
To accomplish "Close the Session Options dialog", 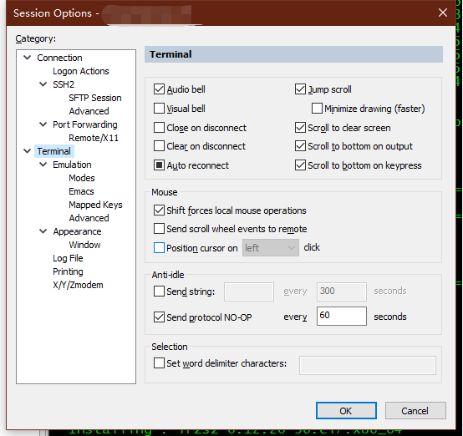I will pyautogui.click(x=443, y=13).
